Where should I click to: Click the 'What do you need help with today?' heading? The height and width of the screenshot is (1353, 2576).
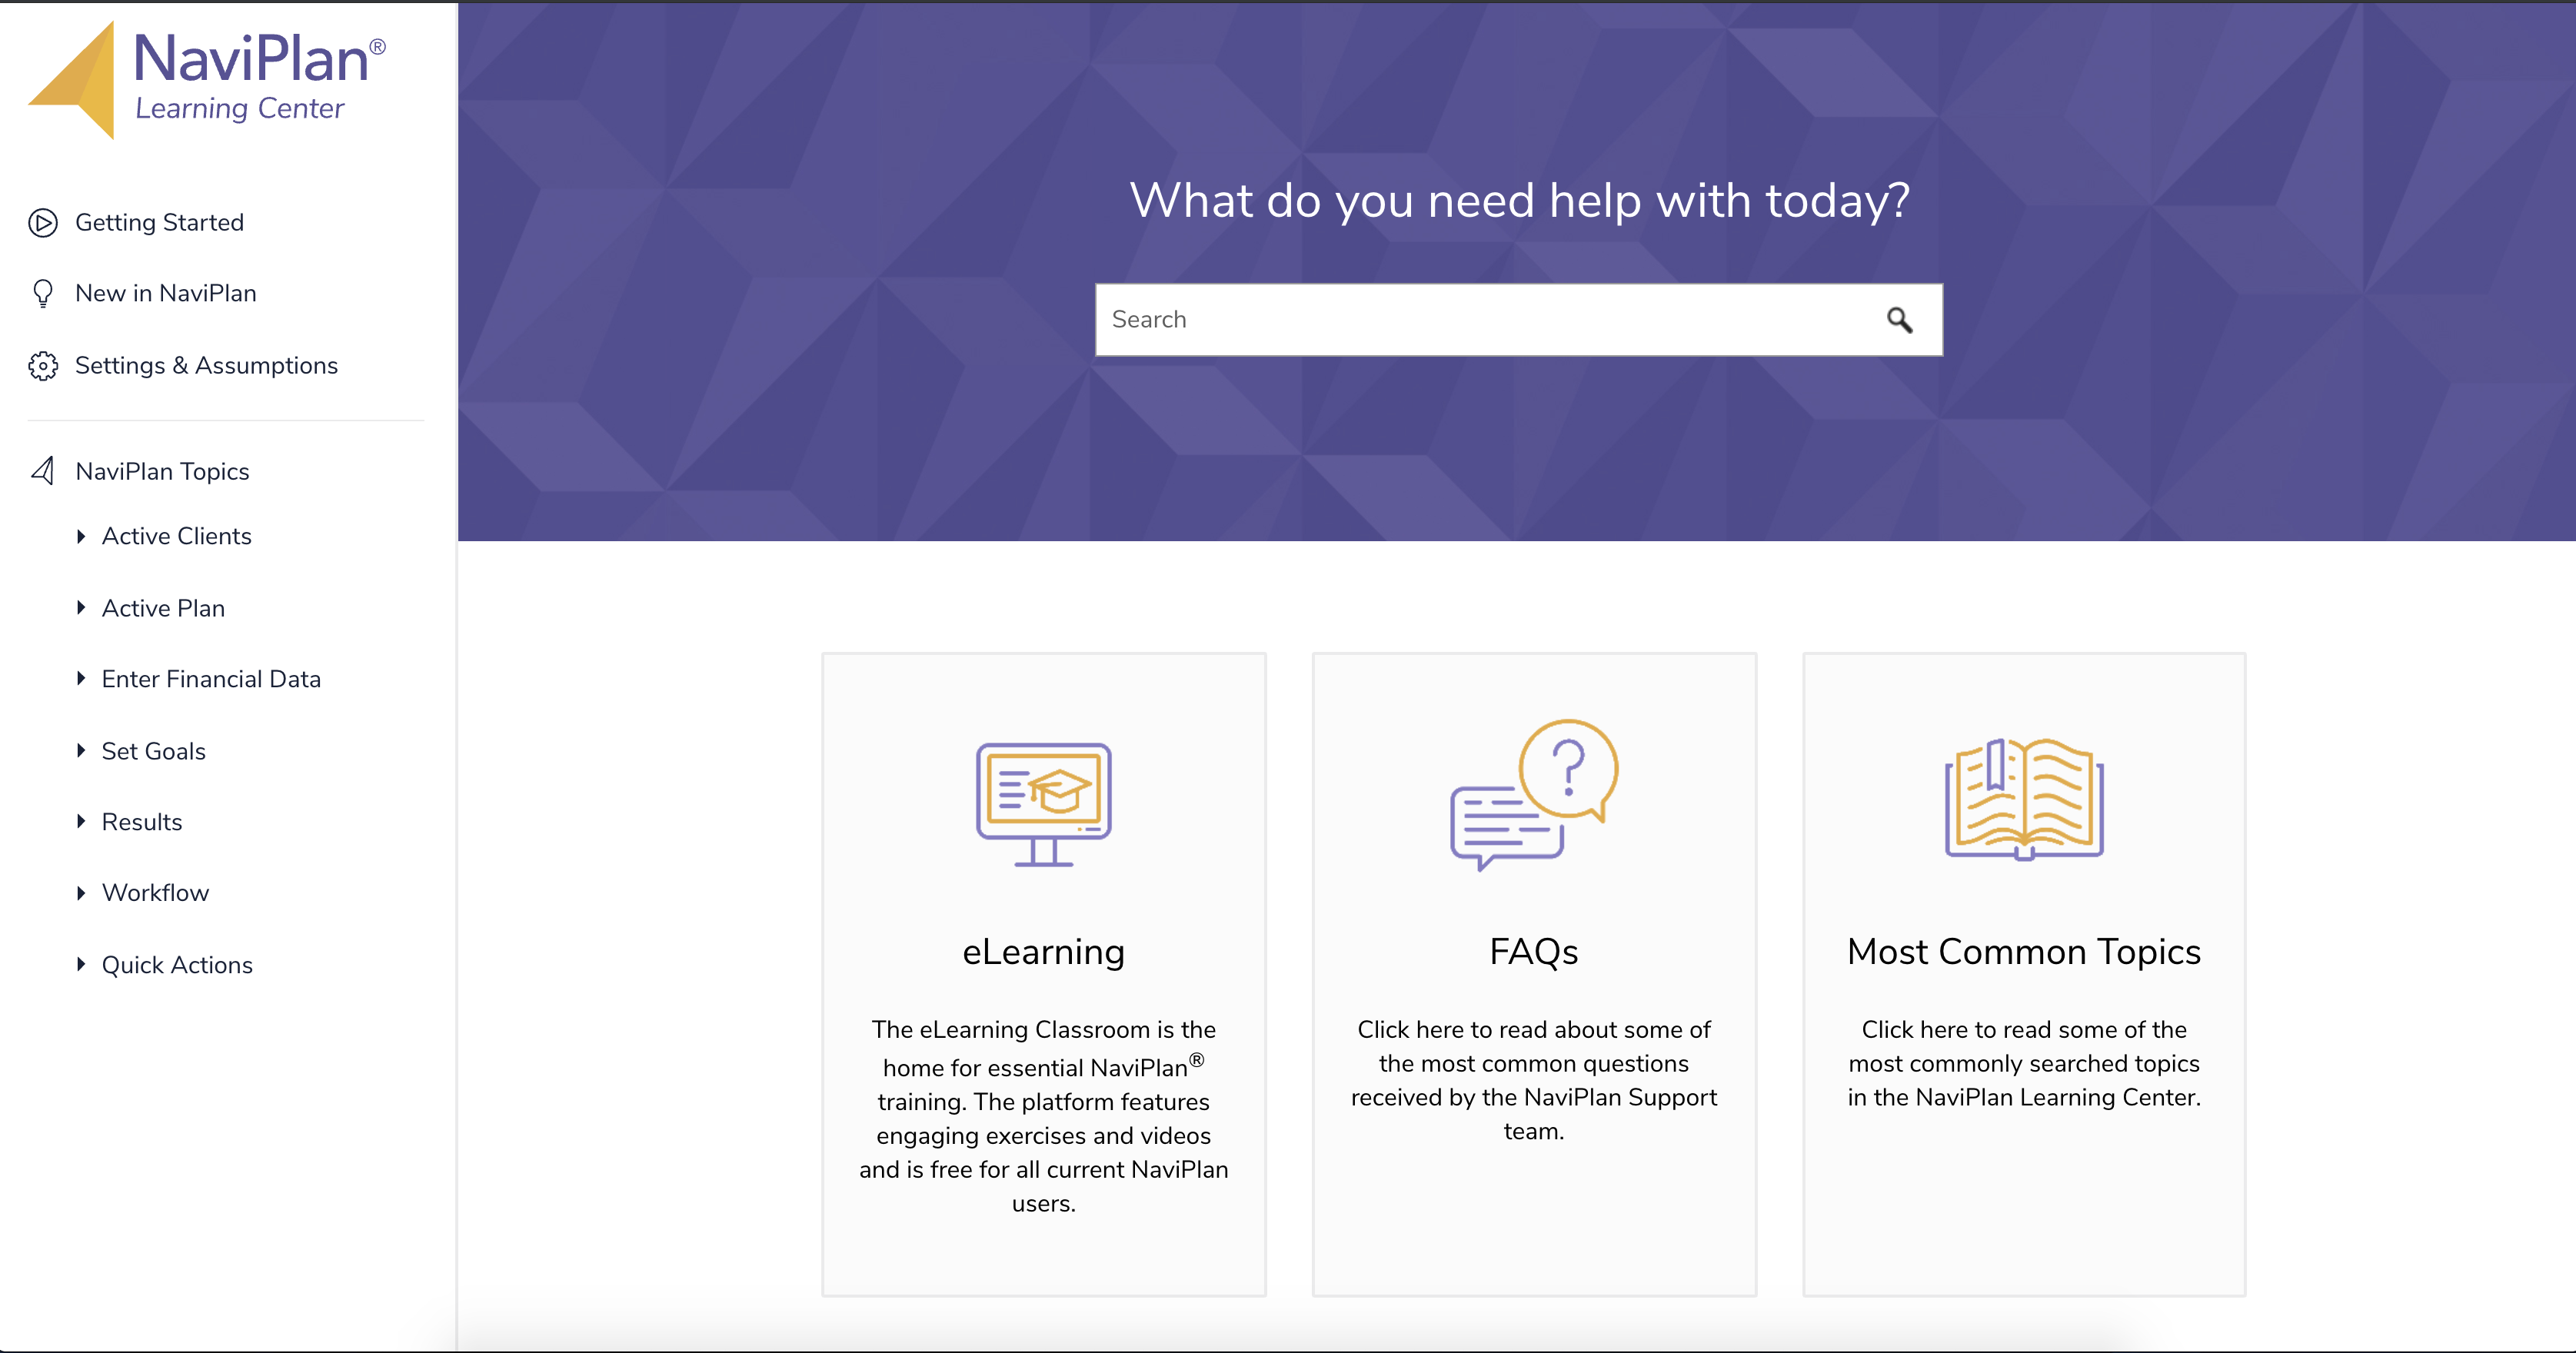coord(1519,201)
